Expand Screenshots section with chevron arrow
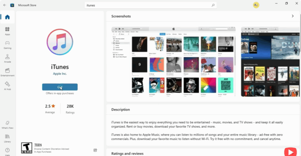Viewport: 301px width, 156px height. pos(292,16)
